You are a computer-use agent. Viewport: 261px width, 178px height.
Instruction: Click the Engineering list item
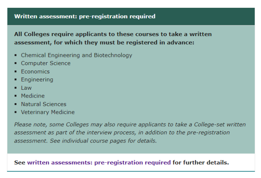pyautogui.click(x=37, y=80)
